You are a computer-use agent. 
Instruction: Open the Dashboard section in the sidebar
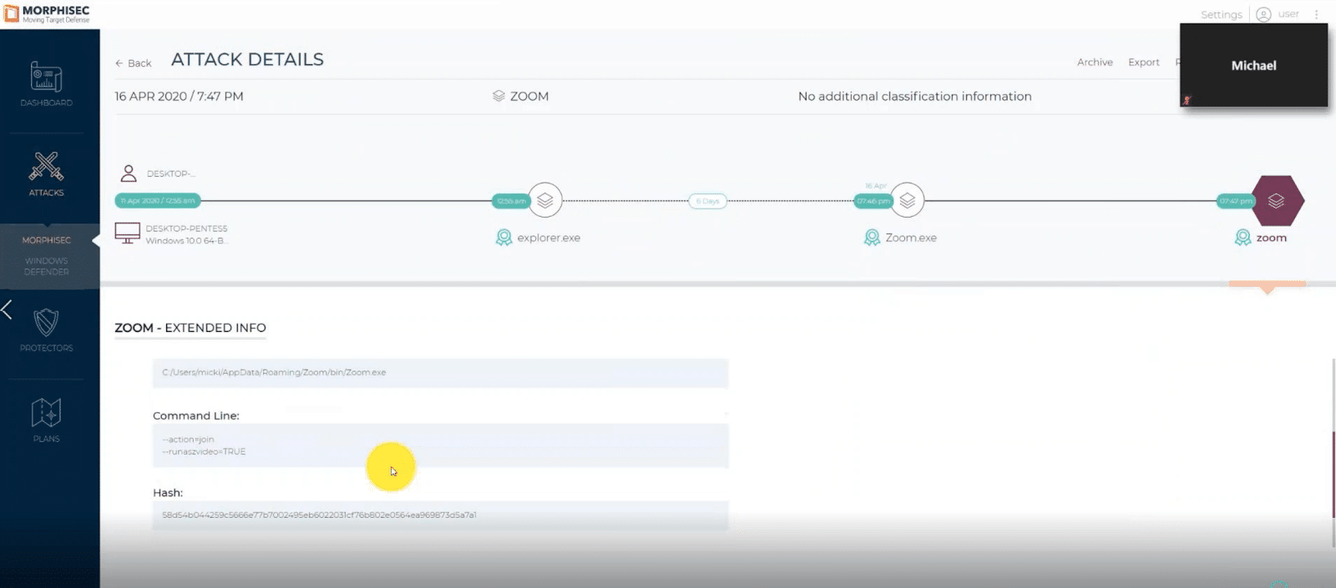[x=46, y=84]
